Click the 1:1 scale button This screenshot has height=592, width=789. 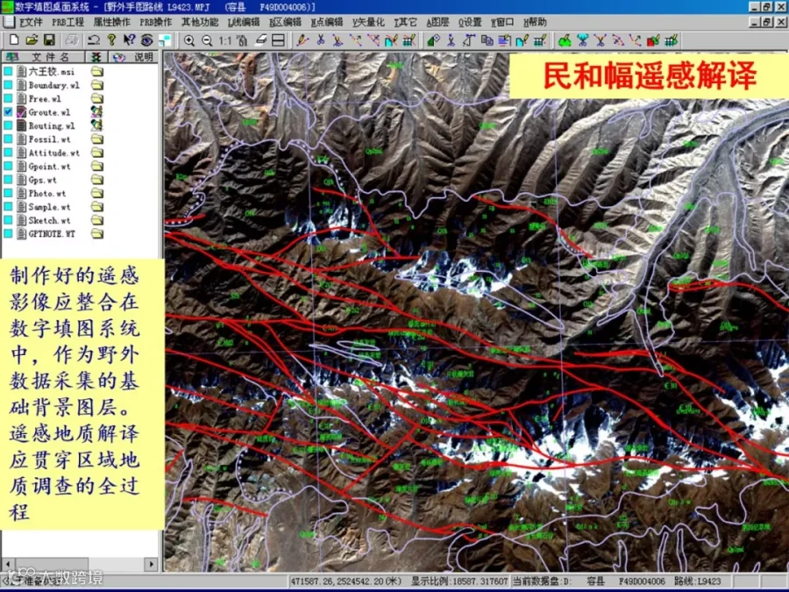225,40
